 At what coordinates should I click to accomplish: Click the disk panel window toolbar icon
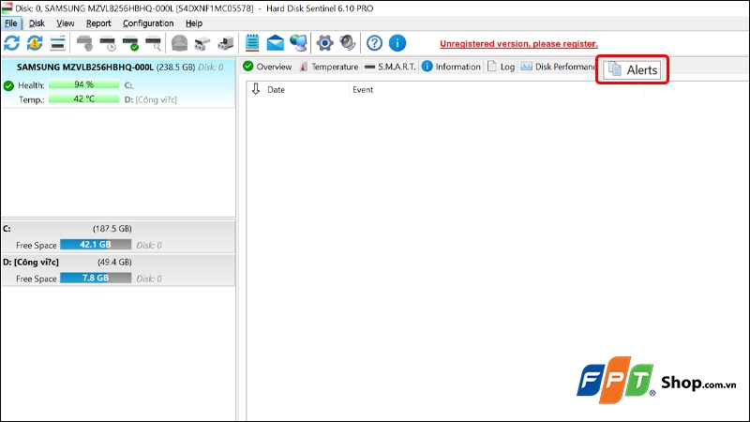point(57,43)
